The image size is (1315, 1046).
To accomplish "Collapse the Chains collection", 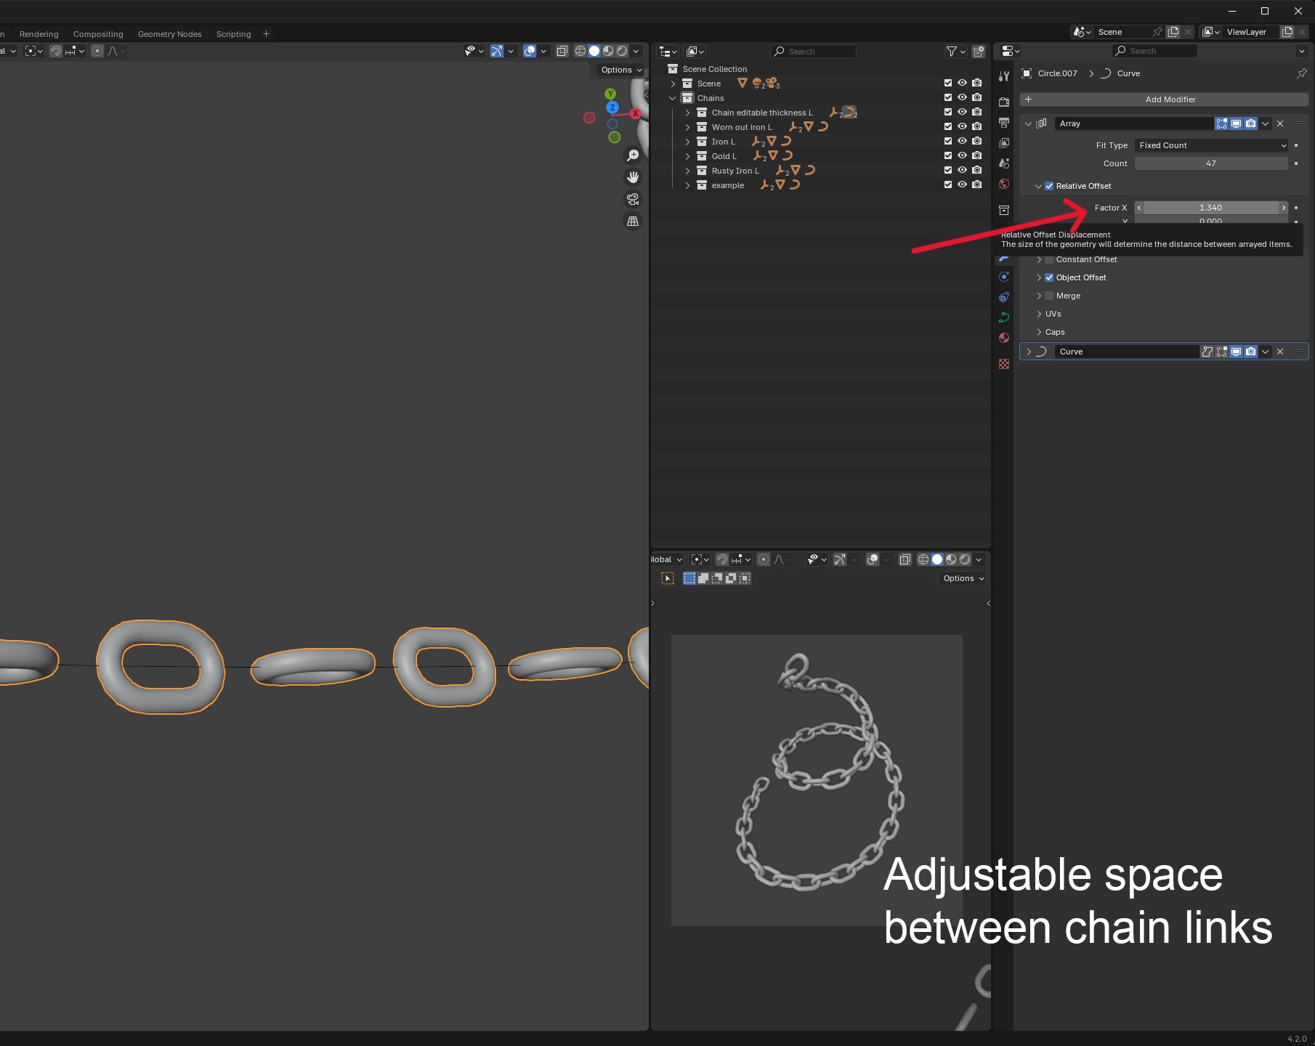I will (x=673, y=98).
